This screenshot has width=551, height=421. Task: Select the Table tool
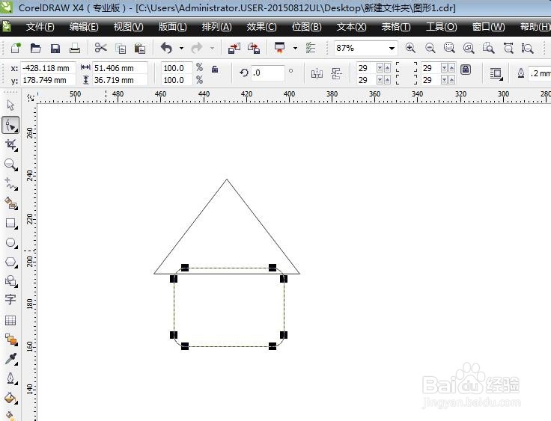pyautogui.click(x=10, y=320)
